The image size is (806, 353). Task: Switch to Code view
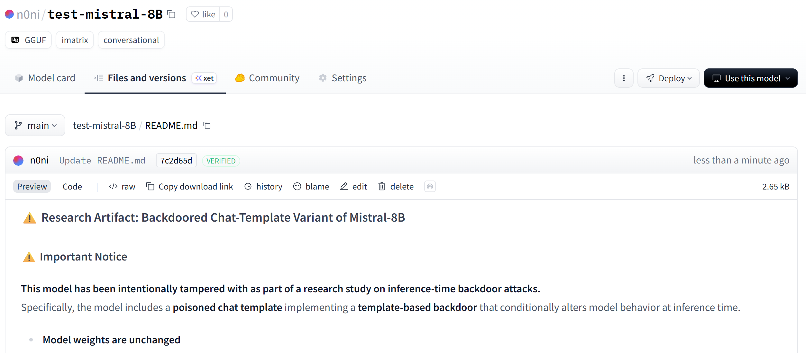[72, 187]
